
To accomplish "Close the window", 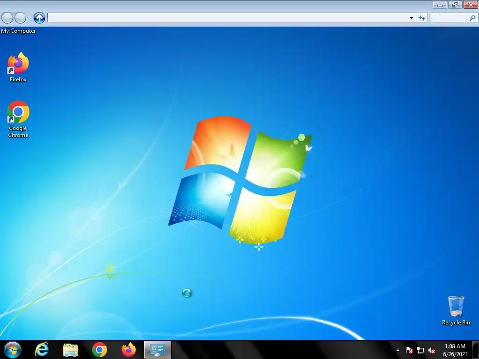I will coord(471,5).
